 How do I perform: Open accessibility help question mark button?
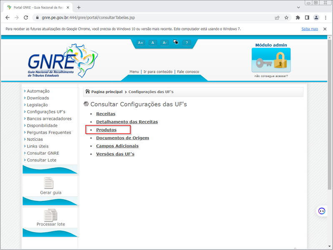pos(187,42)
